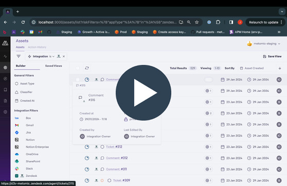Tick the select-all results checkbox

tap(78, 68)
